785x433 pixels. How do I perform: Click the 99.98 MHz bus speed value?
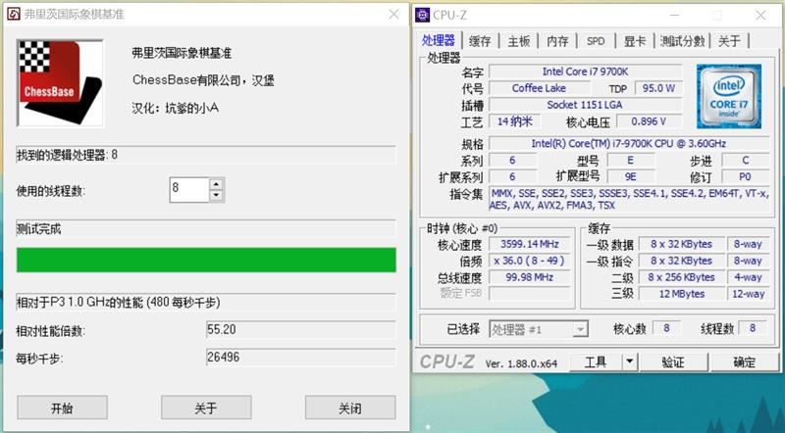[x=530, y=277]
